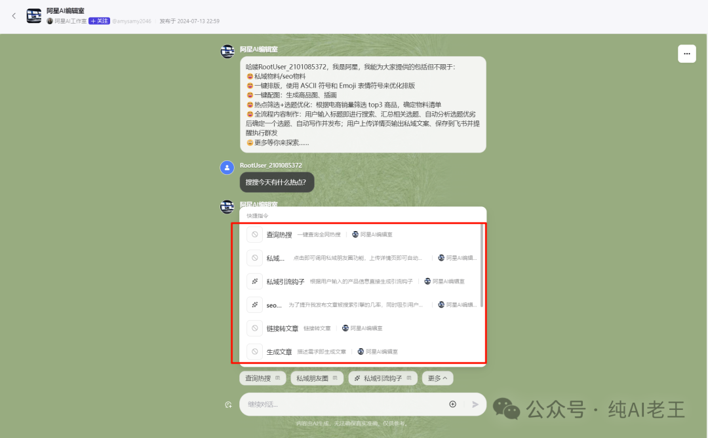Open the @amysamy2046 profile handle
Viewport: 708px width, 438px height.
pyautogui.click(x=131, y=21)
